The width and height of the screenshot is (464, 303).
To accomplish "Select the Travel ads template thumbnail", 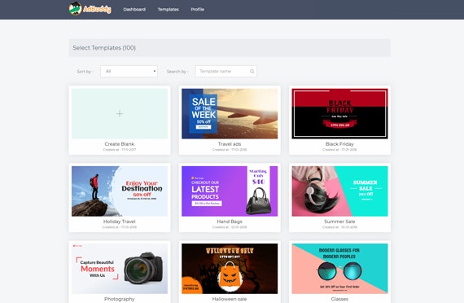I will (230, 114).
